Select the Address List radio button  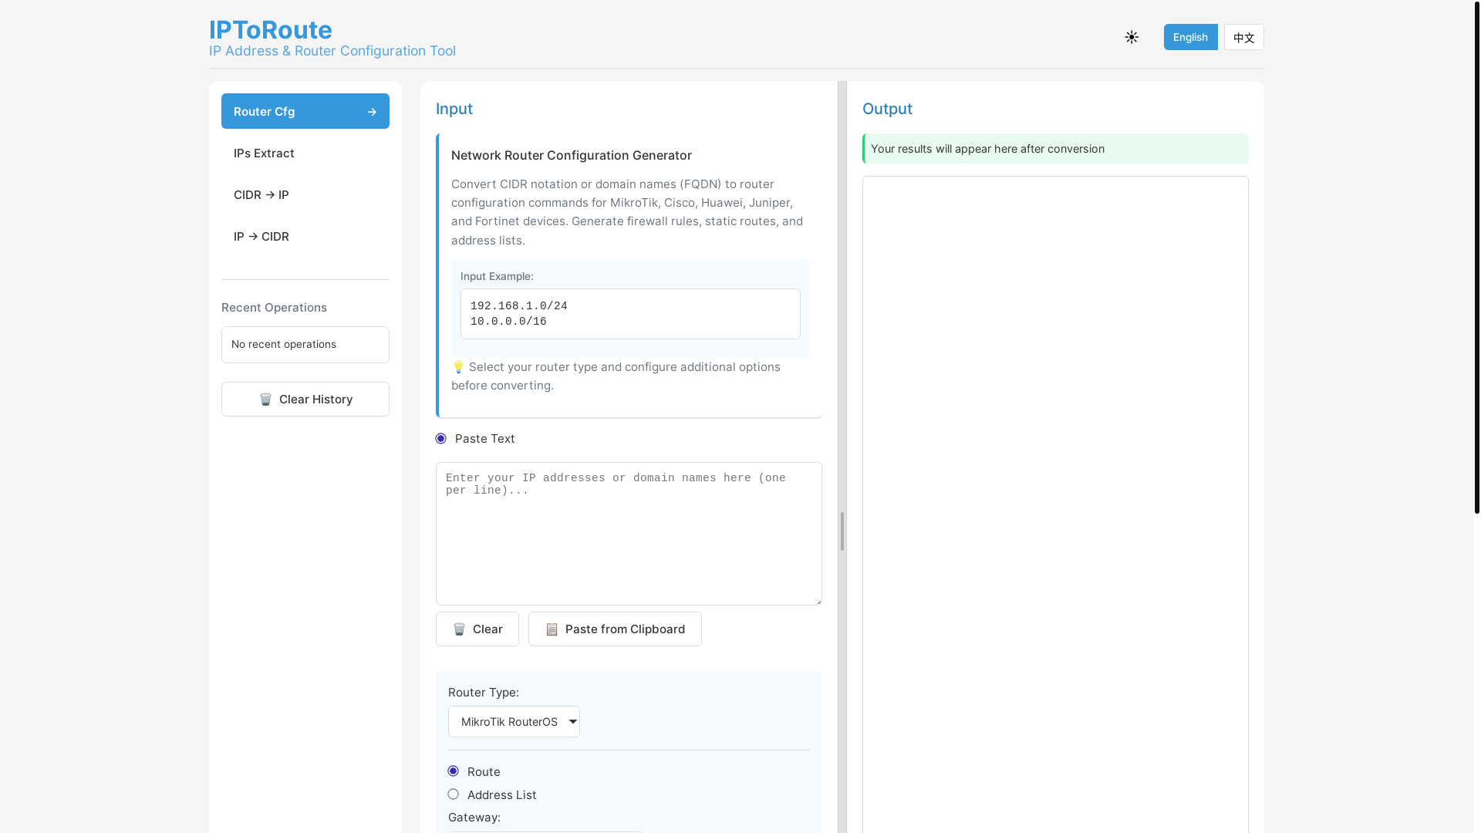point(454,794)
